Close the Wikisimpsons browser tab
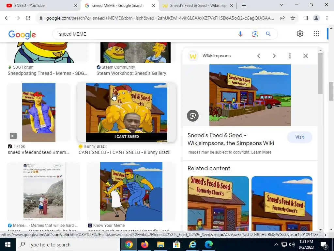 (x=232, y=6)
